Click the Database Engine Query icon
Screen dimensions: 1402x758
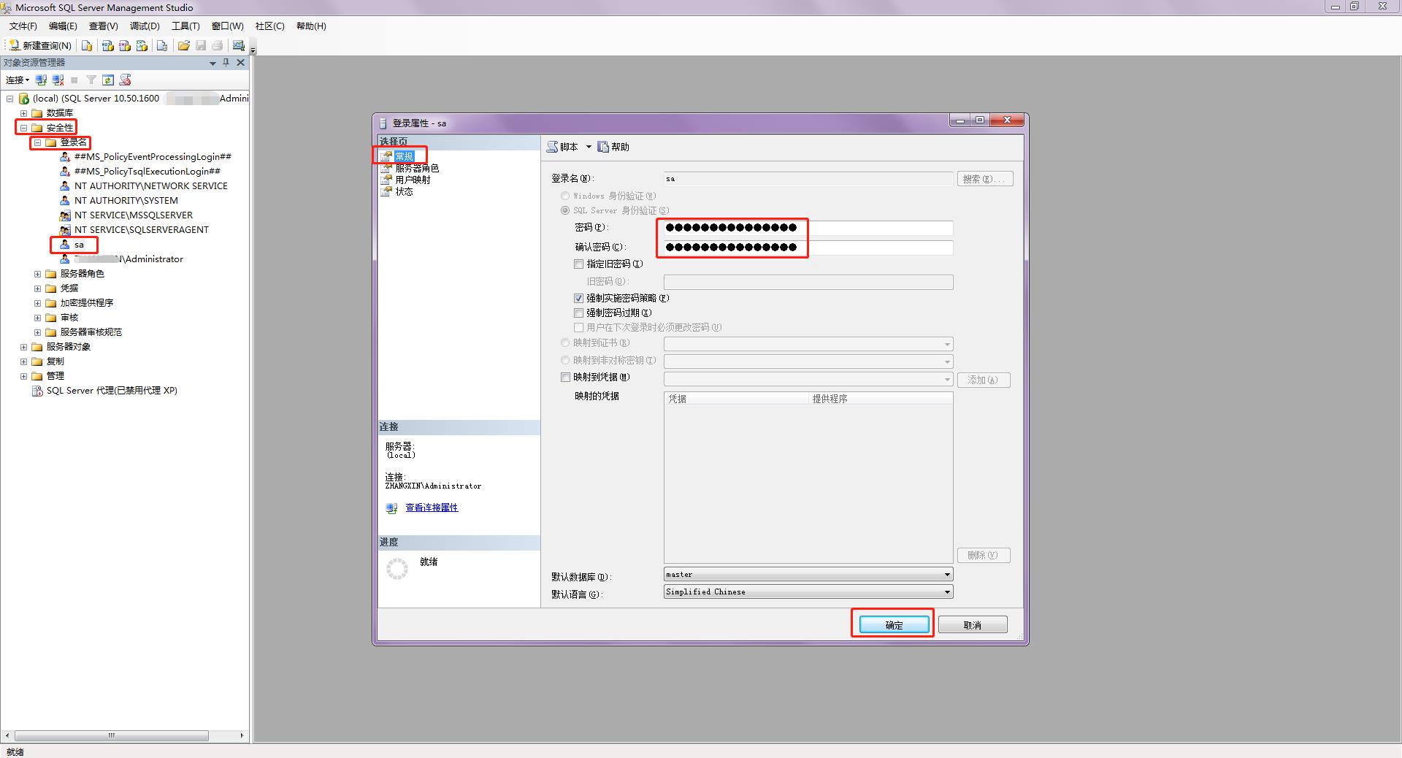point(87,45)
